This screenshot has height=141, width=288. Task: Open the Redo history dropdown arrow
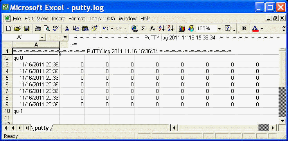pos(125,29)
